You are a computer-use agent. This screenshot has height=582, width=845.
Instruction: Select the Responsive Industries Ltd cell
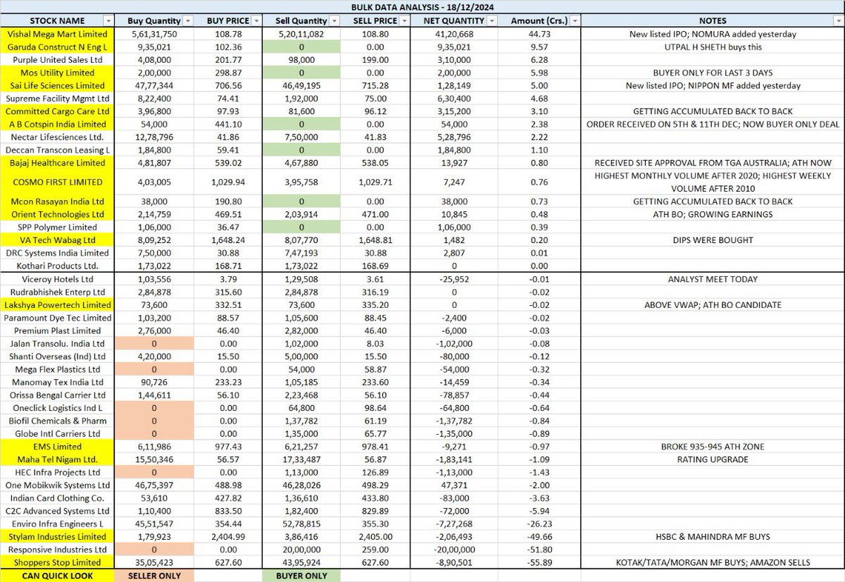(x=58, y=550)
